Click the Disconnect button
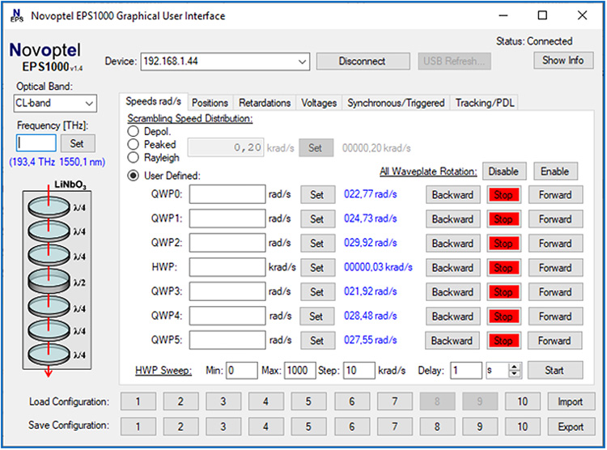Screen dimensions: 607x450 pyautogui.click(x=362, y=61)
